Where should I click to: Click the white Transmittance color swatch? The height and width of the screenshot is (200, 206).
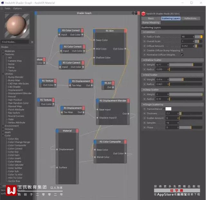point(168,109)
